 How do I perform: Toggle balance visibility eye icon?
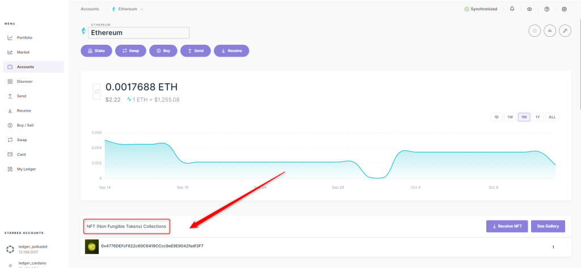[x=529, y=9]
